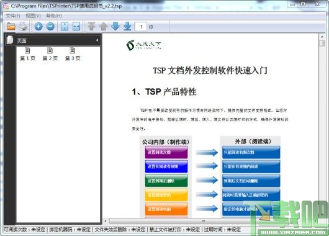Click the vertical scrollbar thumb
The height and width of the screenshot is (236, 329).
[322, 43]
